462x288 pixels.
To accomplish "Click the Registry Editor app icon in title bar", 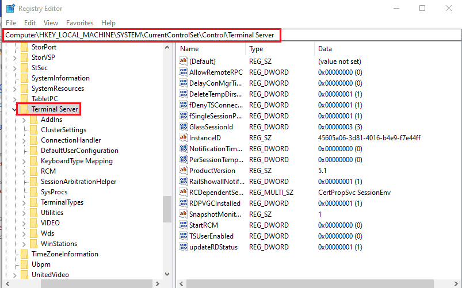I will [x=10, y=8].
